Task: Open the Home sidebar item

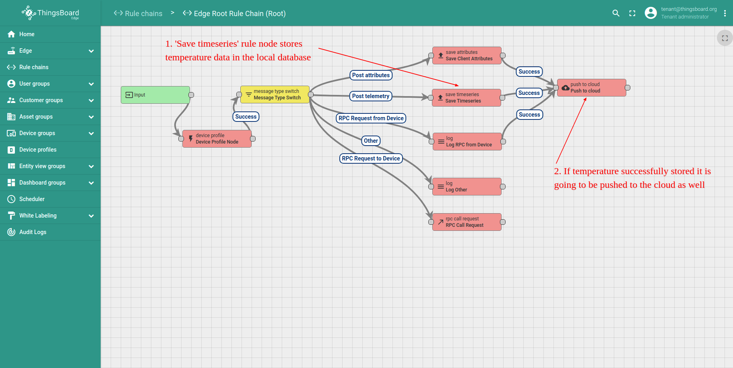Action: coord(50,34)
